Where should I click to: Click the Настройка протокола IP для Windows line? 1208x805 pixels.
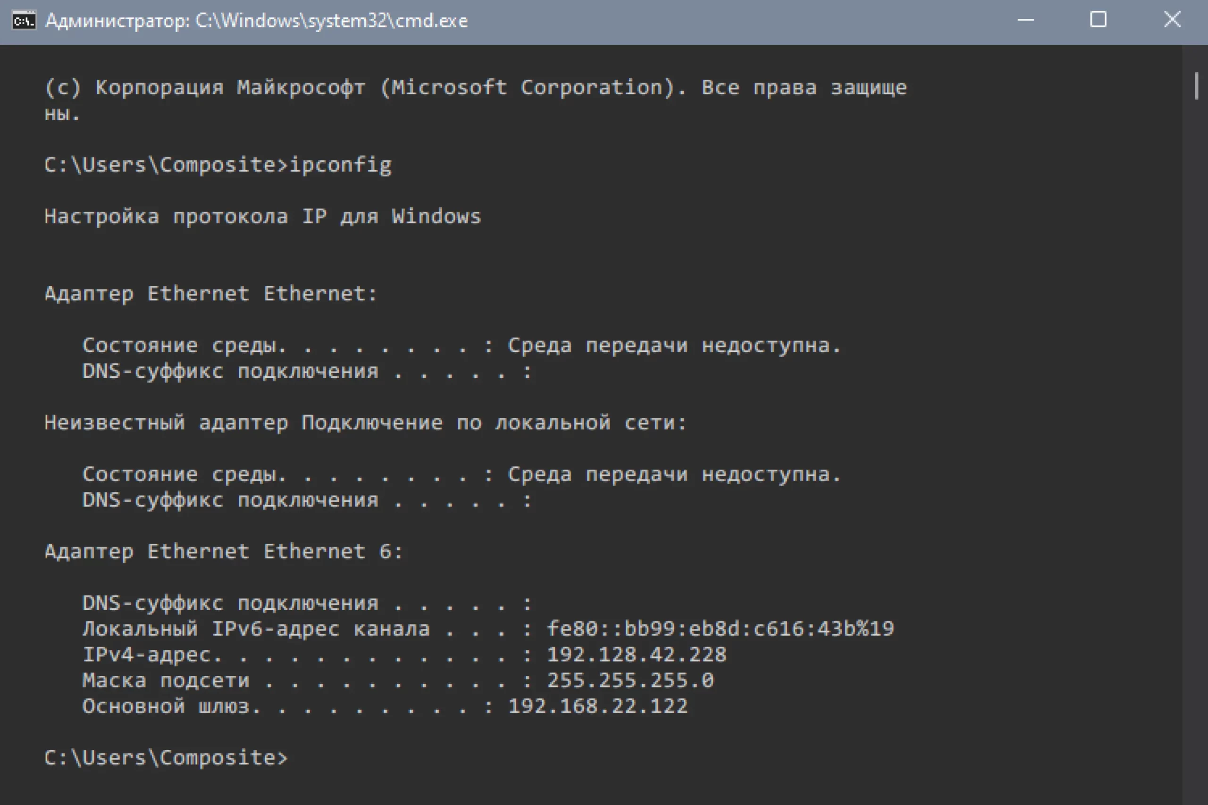tap(262, 216)
